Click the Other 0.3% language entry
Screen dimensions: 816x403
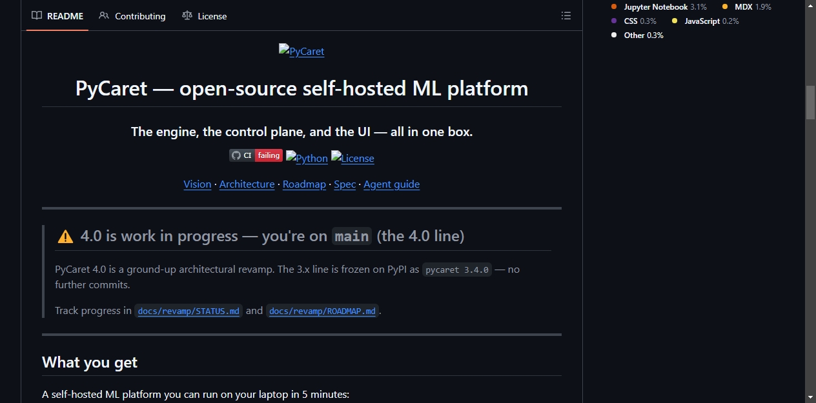[637, 35]
